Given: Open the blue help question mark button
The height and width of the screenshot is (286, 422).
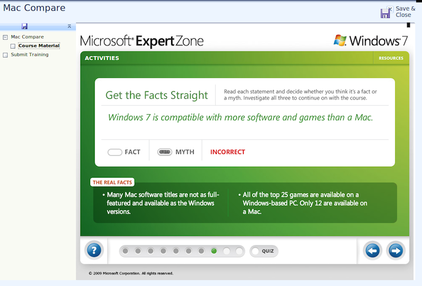Looking at the screenshot, I should [x=94, y=251].
